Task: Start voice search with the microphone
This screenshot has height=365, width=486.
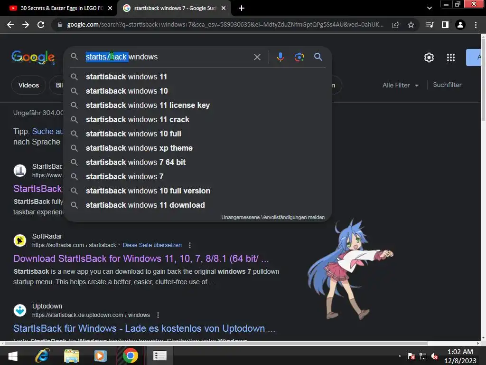Action: [x=280, y=57]
